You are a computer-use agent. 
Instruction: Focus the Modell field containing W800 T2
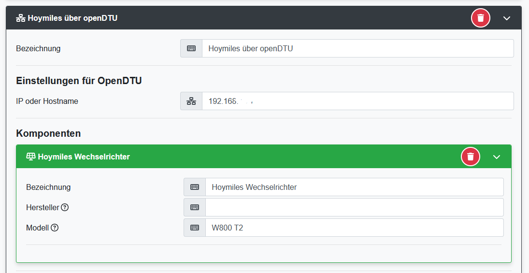click(354, 228)
